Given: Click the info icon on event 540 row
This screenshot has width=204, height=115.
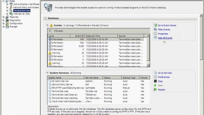Looking at the screenshot, I should point(50,39).
